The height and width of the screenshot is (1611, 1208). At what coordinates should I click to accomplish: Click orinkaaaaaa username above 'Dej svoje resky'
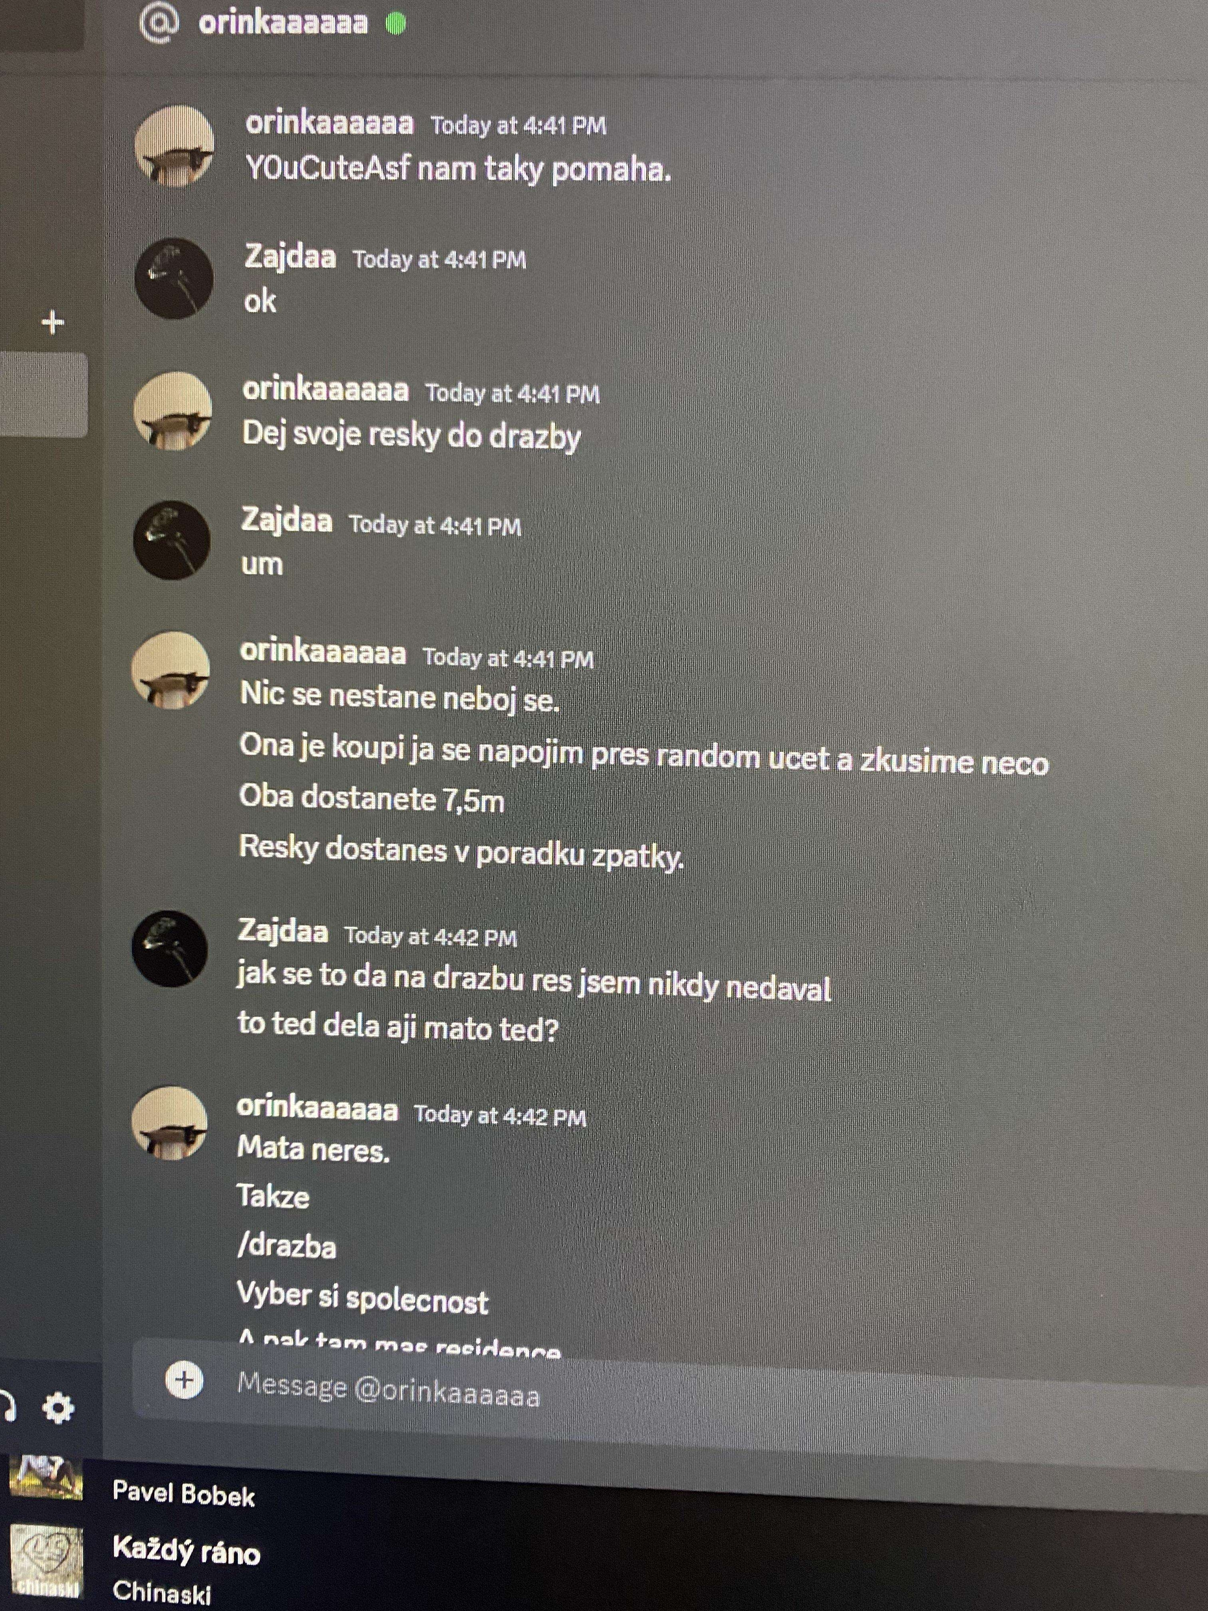[x=326, y=390]
